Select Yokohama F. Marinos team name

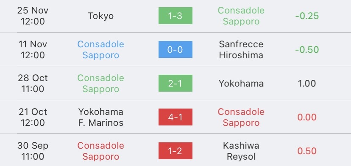click(101, 117)
